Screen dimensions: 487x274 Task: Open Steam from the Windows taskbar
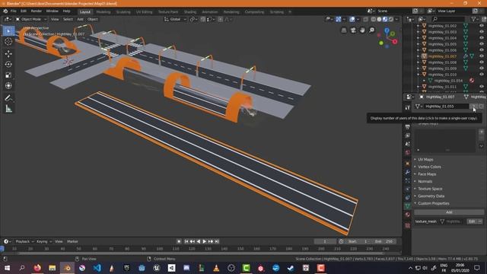[x=291, y=268]
